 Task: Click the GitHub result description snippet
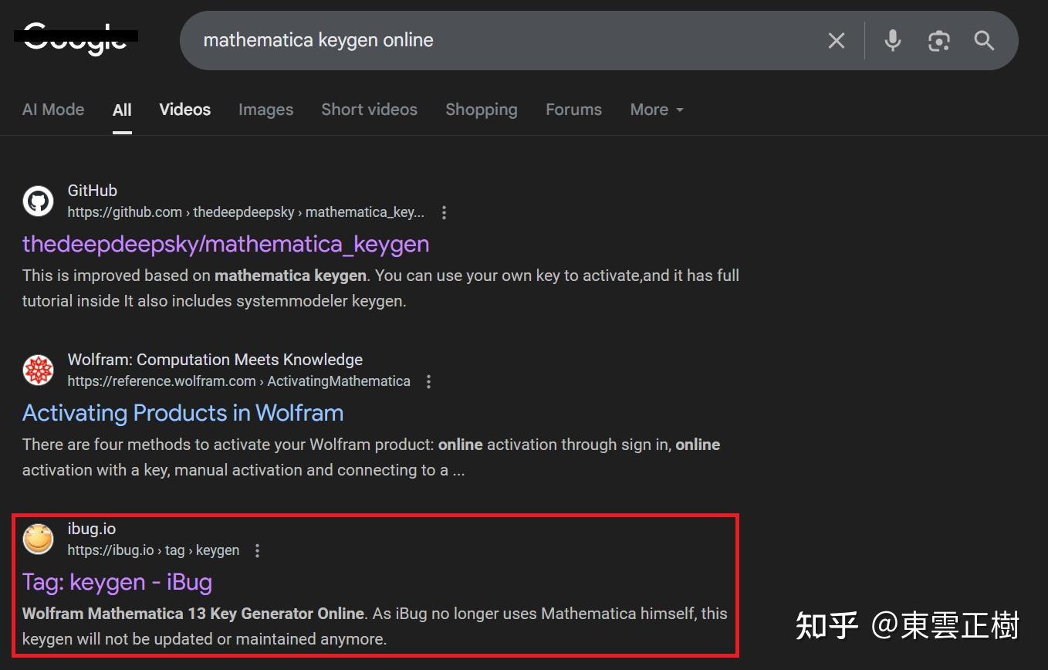(380, 288)
